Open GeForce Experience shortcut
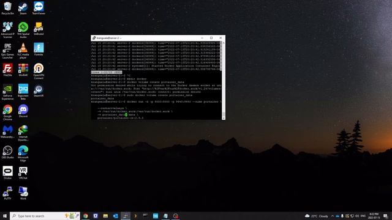392x220 pixels. click(7, 92)
